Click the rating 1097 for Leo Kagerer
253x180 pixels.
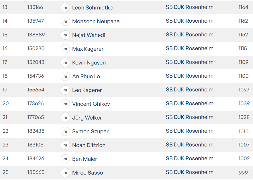point(244,90)
